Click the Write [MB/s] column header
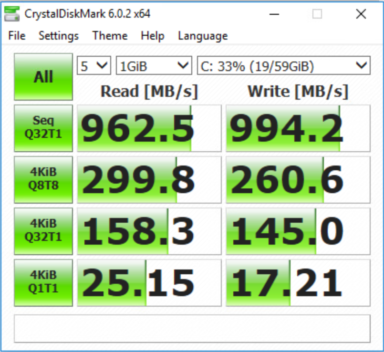The image size is (384, 352). click(x=298, y=92)
